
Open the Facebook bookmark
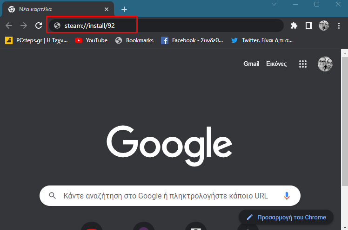tap(192, 40)
